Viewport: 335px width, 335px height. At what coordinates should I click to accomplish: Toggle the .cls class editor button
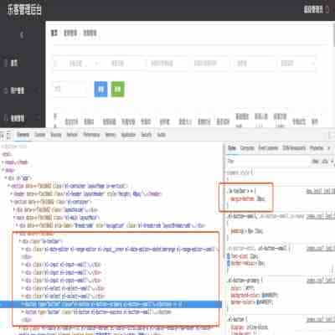[324, 162]
